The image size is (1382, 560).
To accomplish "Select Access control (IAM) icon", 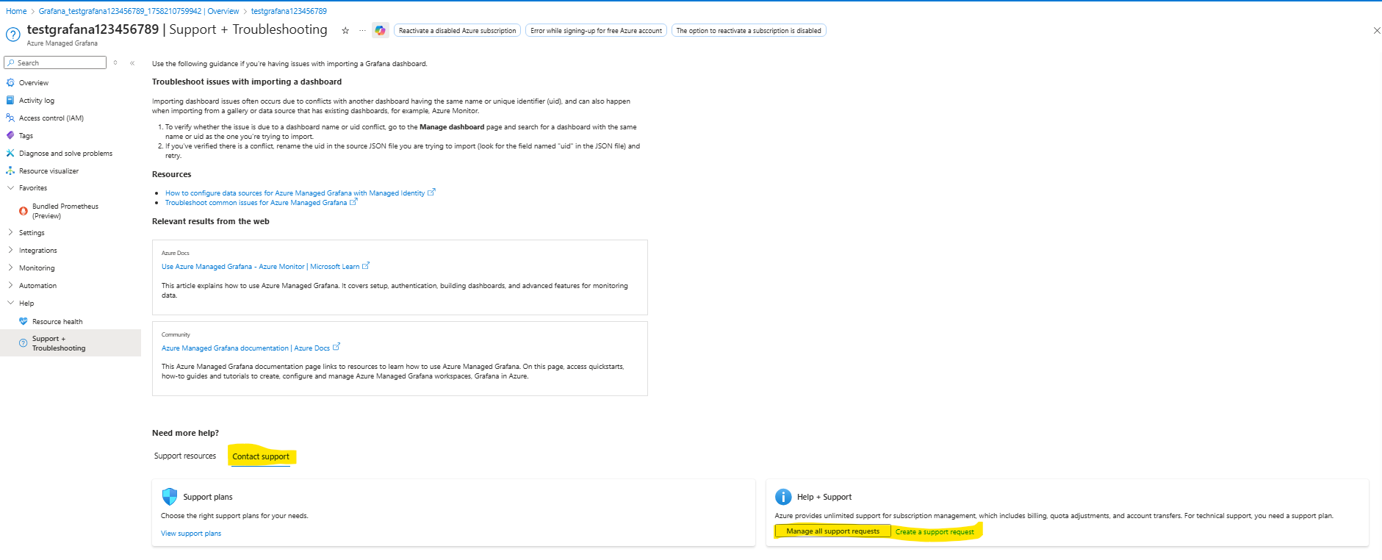I will point(10,118).
